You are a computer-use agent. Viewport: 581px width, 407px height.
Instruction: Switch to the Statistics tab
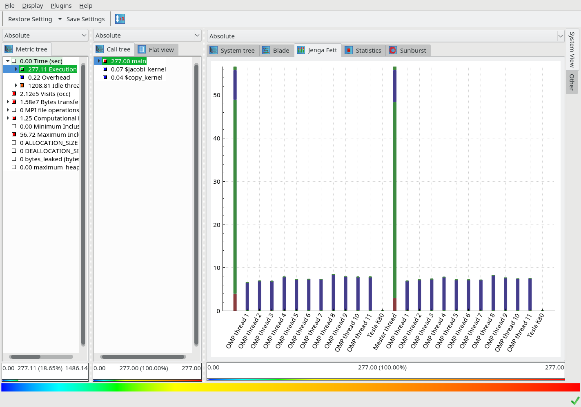pos(363,50)
